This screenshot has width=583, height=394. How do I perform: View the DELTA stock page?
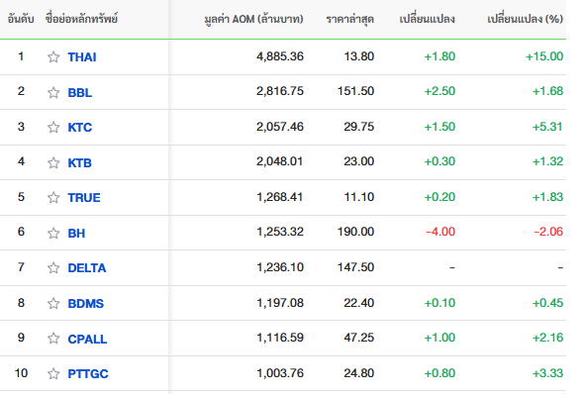tap(87, 268)
